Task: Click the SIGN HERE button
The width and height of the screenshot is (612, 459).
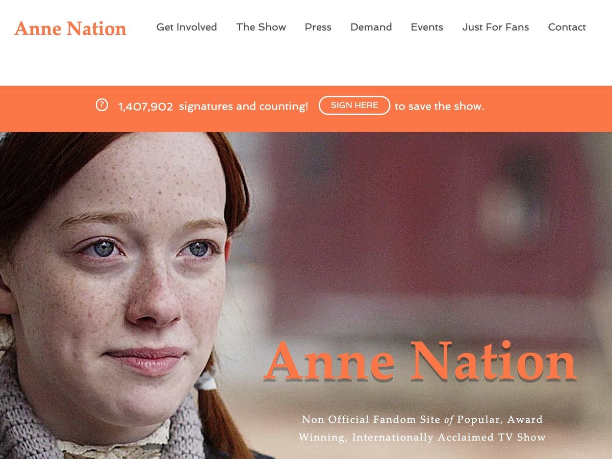Action: 354,106
